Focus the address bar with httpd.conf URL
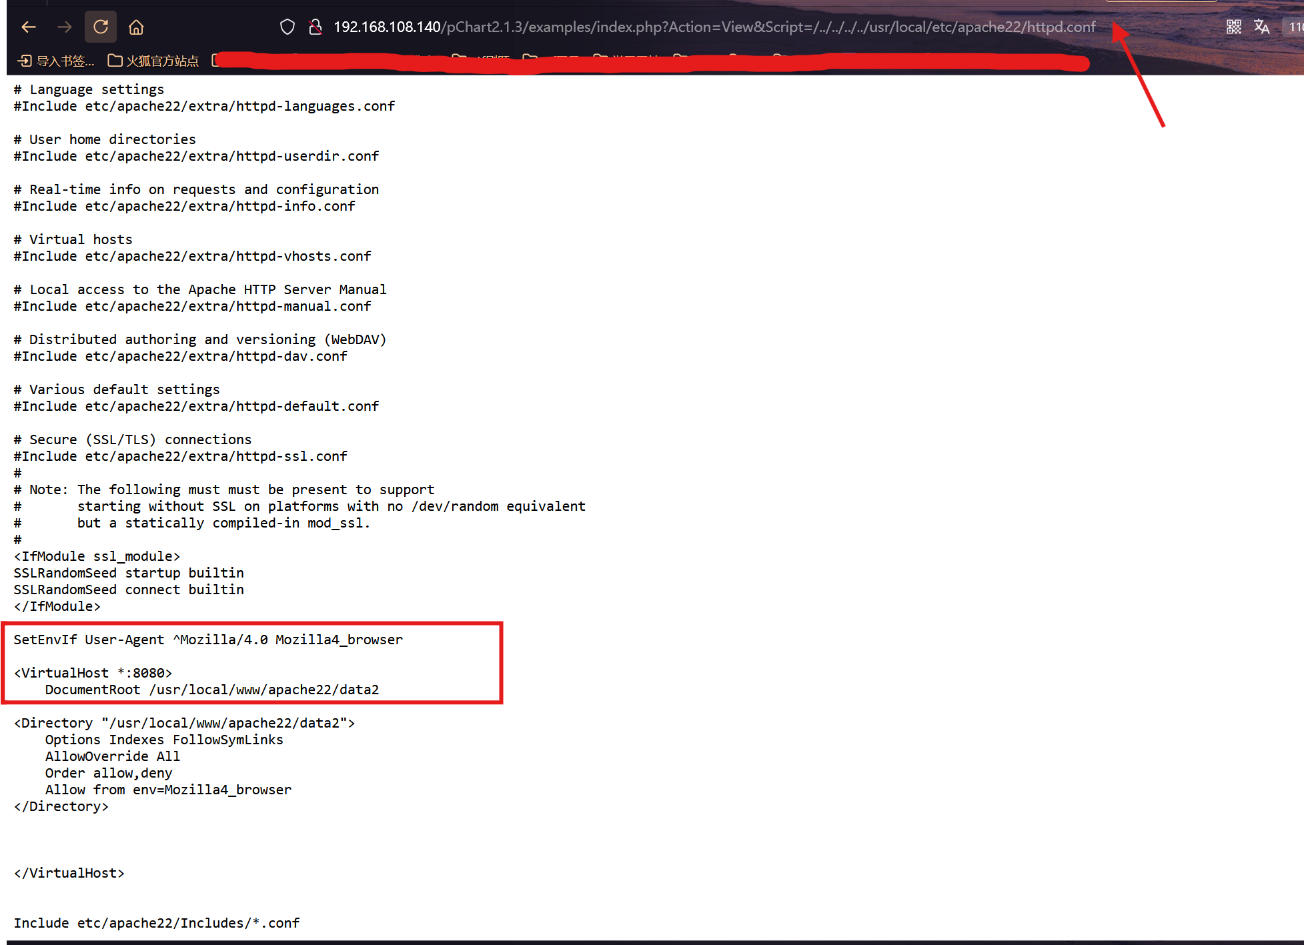This screenshot has width=1304, height=945. click(714, 27)
